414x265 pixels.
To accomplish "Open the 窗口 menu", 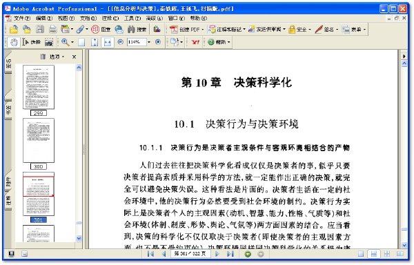I will (x=176, y=18).
